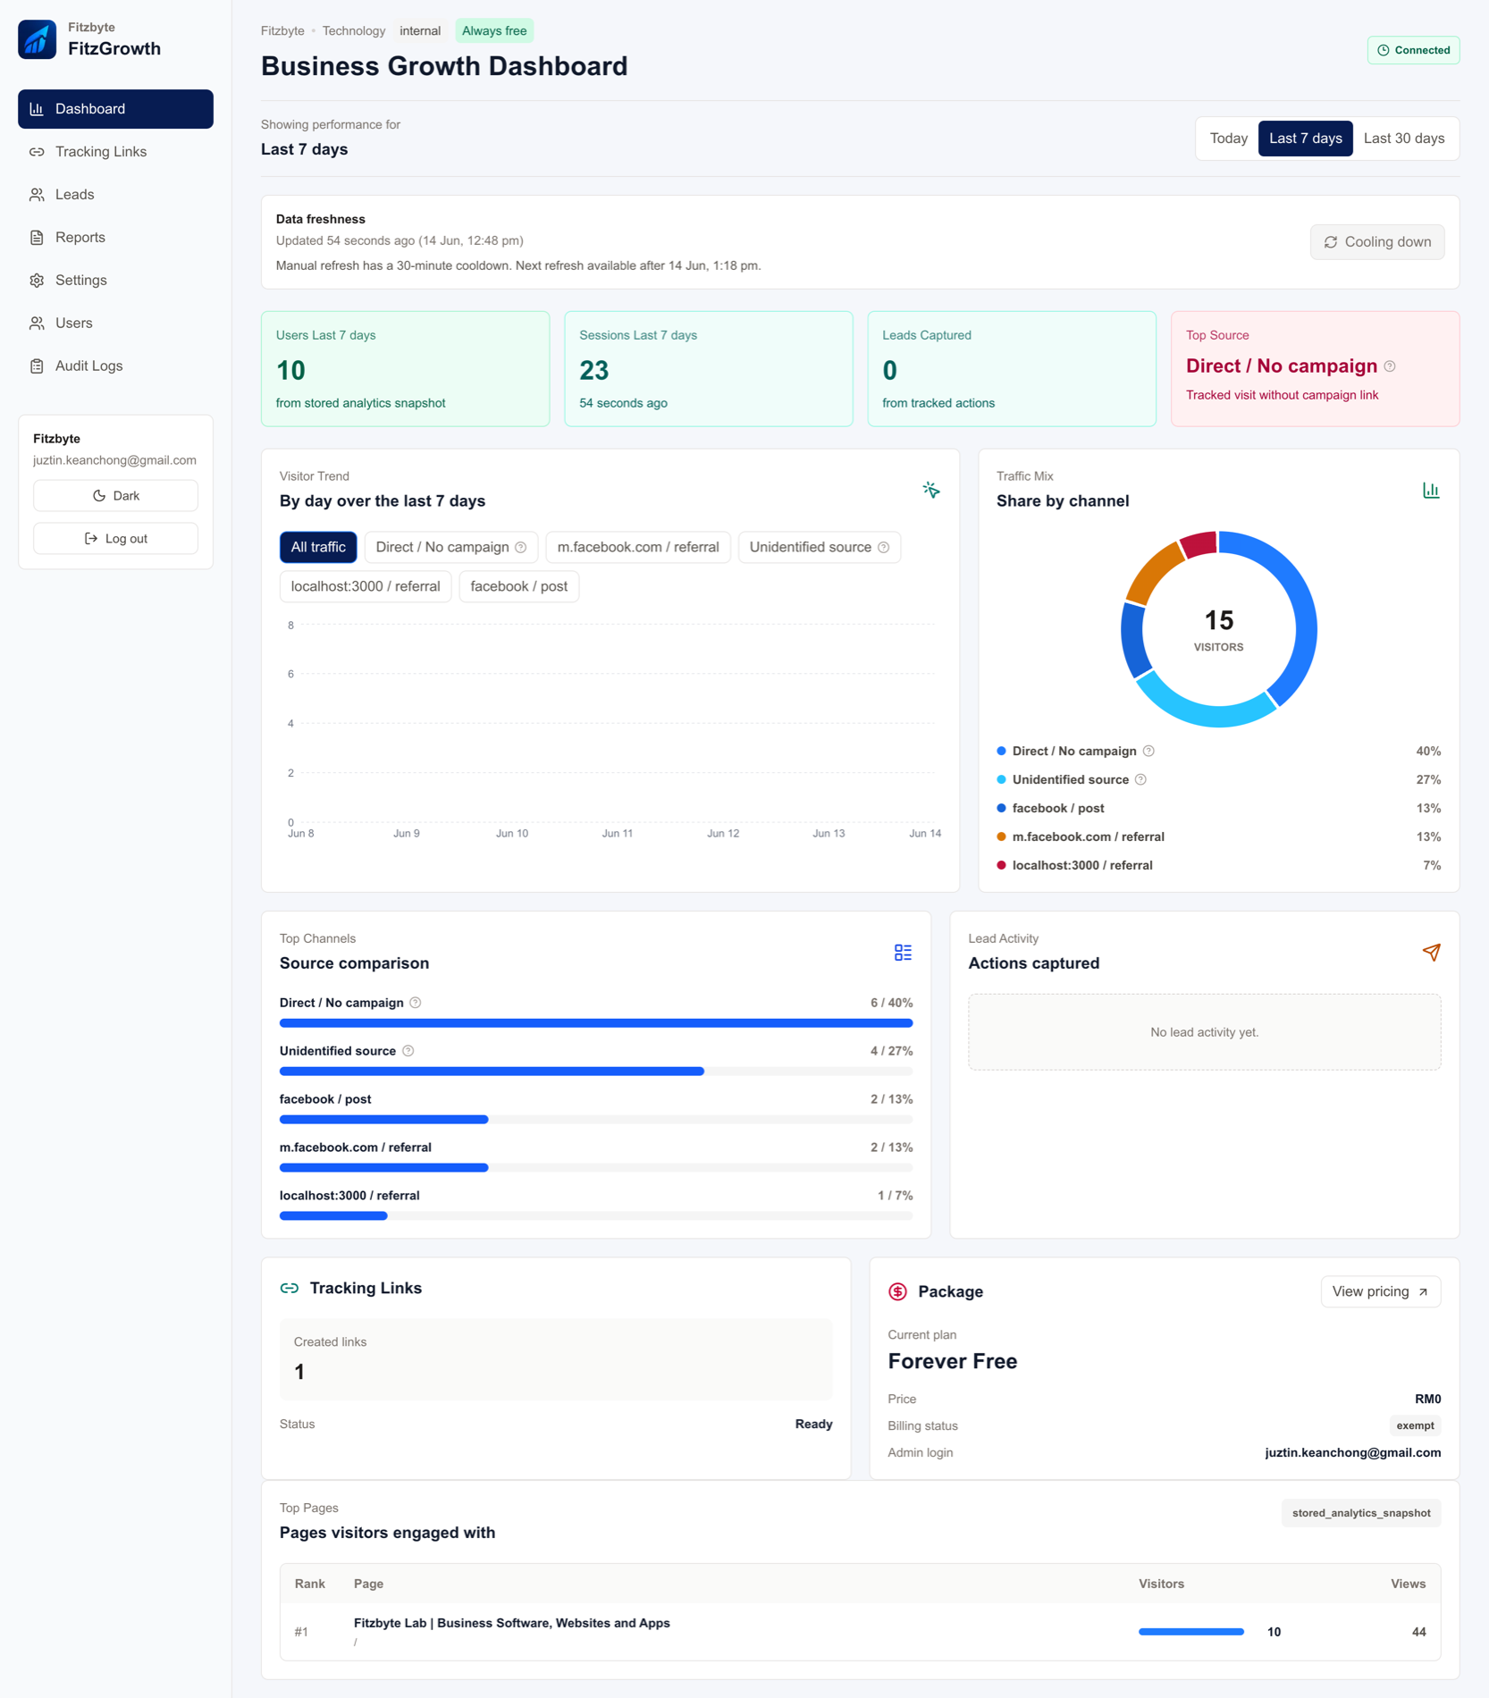
Task: Click Source comparison help icon for Unidentified source
Action: pos(408,1052)
